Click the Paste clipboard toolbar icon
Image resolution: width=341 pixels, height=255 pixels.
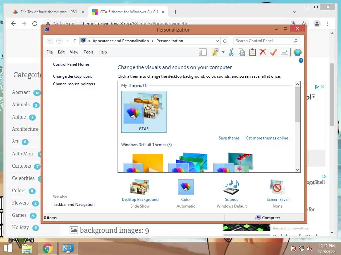point(252,52)
